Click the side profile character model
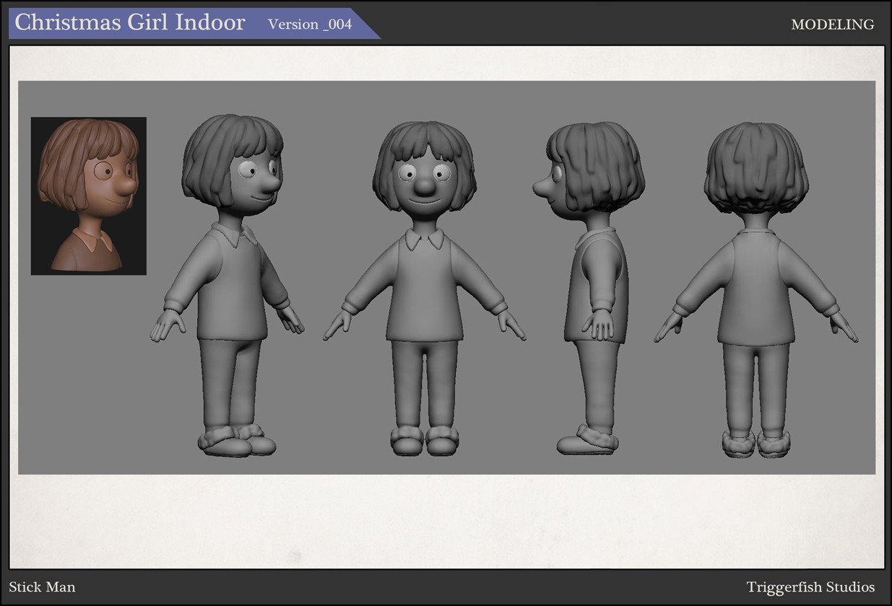Screen dimensions: 892x606 pyautogui.click(x=589, y=288)
